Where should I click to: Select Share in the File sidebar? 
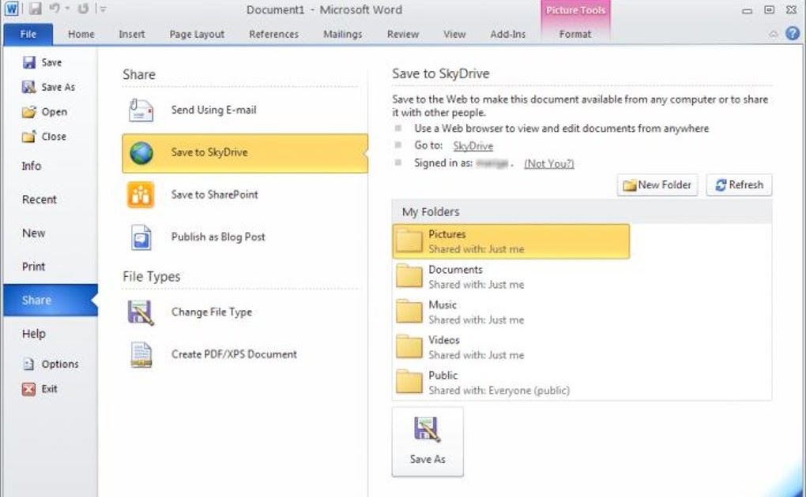(x=51, y=300)
